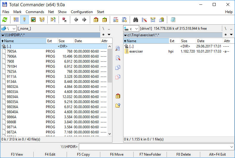Click the FTP connect toolbar icon
Screen dimensions: 235x158
[x=116, y=20]
